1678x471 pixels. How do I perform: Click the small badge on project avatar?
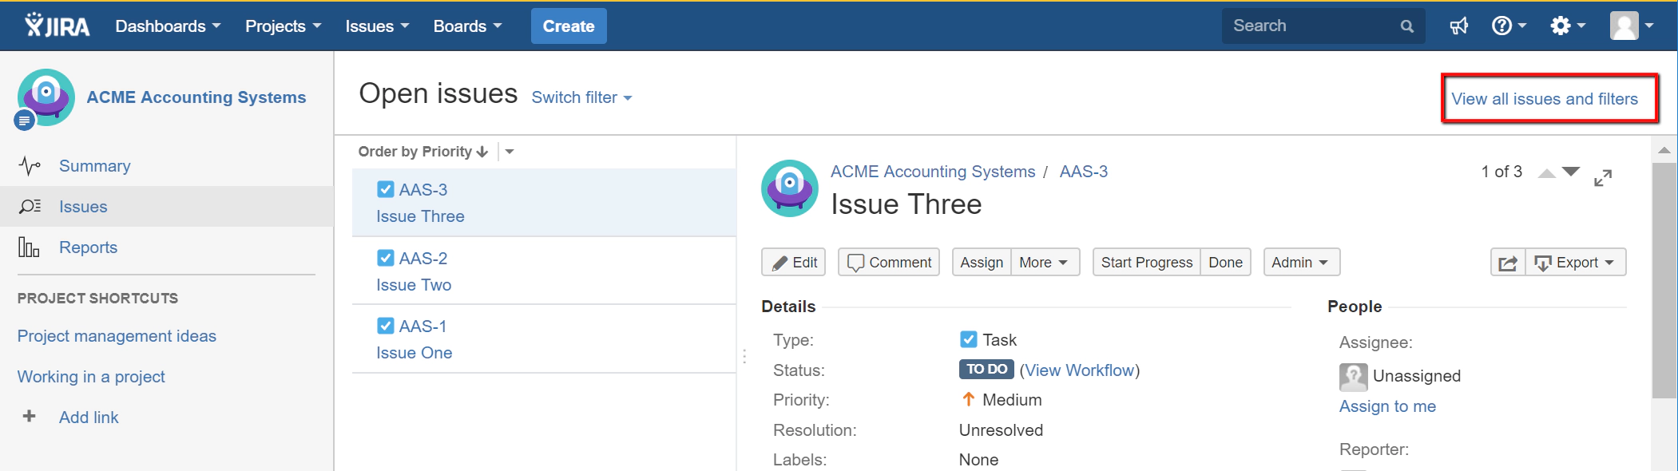pyautogui.click(x=25, y=121)
